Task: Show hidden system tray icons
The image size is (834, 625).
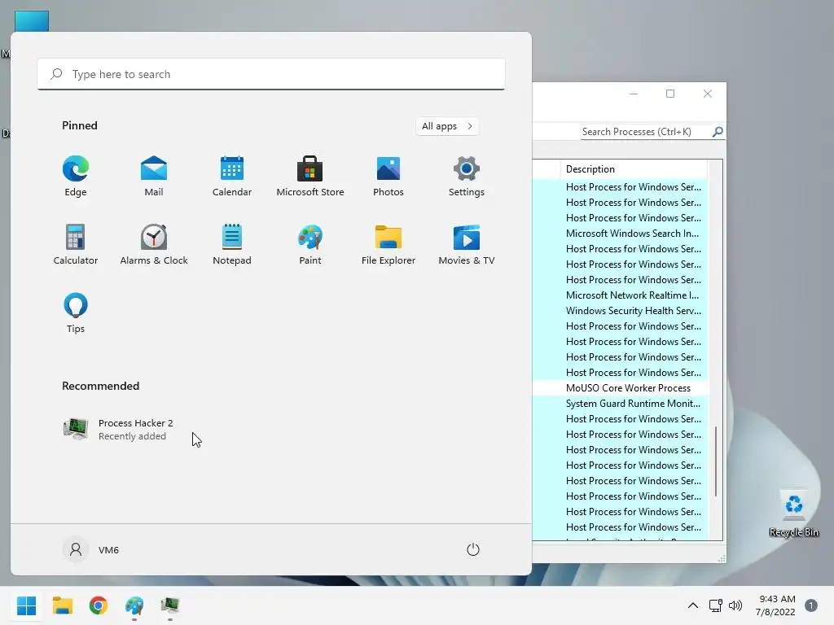Action: pyautogui.click(x=692, y=605)
